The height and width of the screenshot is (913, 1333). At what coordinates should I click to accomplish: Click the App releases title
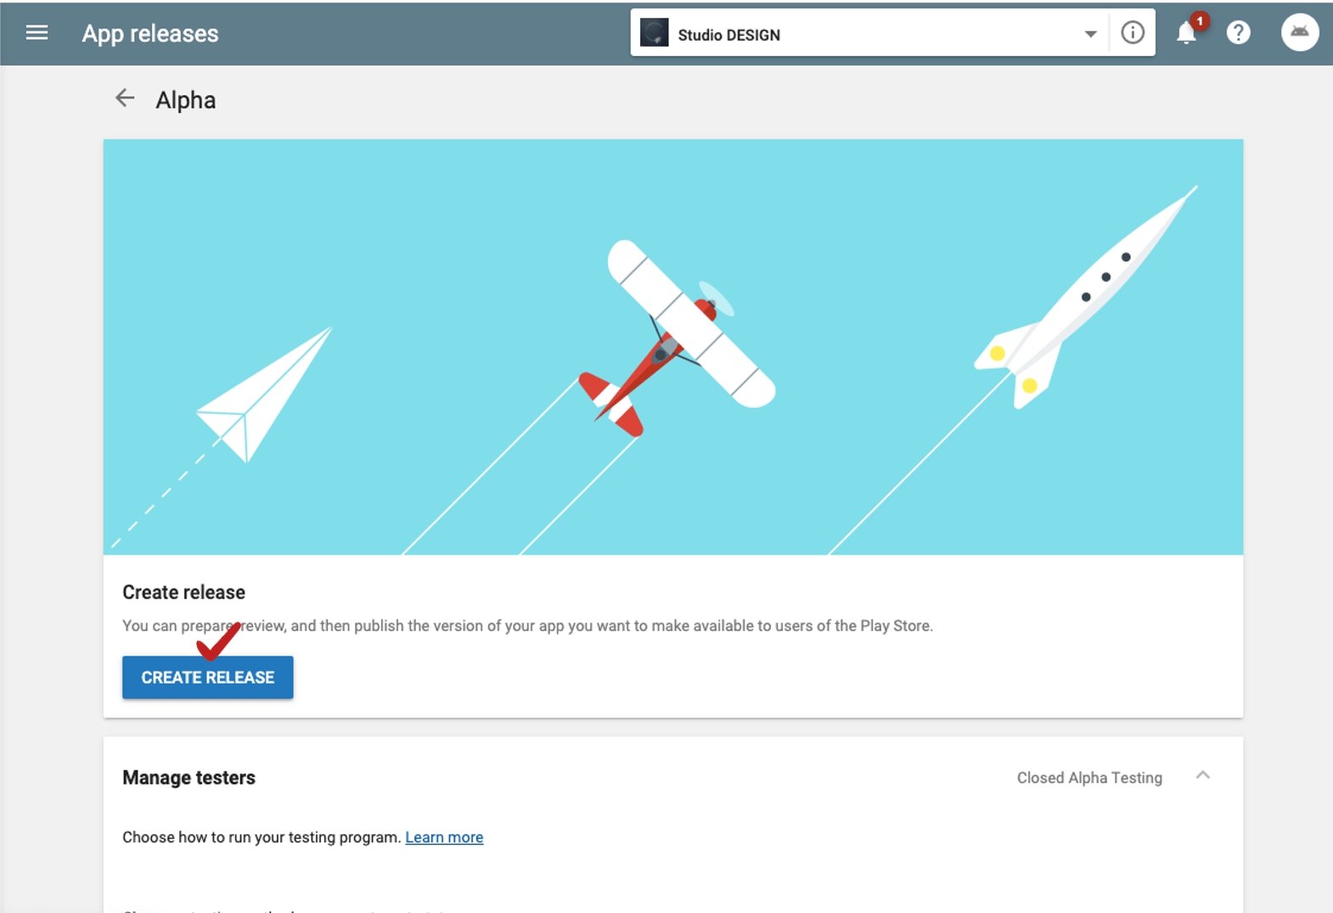[x=150, y=34]
